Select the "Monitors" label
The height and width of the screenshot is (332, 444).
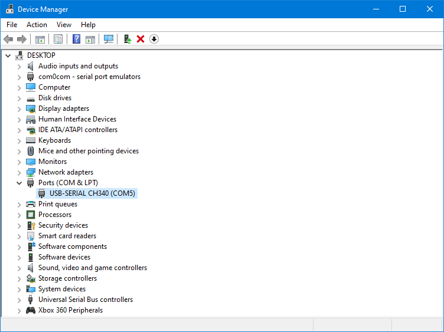[53, 162]
